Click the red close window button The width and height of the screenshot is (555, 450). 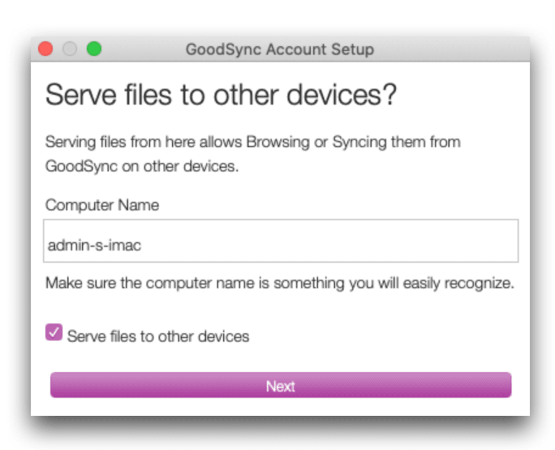pos(46,49)
